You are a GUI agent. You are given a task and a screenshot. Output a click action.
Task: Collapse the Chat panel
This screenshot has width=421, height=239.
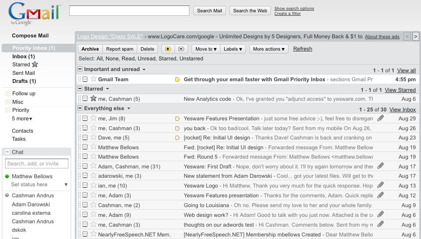coord(7,152)
